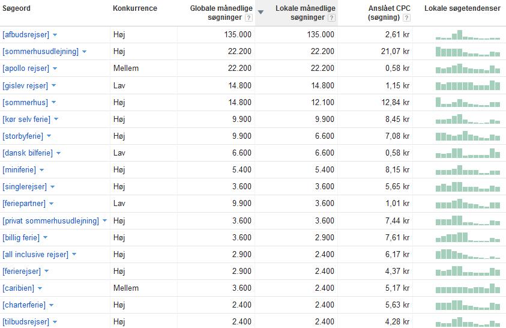
Task: Open dropdown arrow beside storbyferie
Action: tap(49, 136)
